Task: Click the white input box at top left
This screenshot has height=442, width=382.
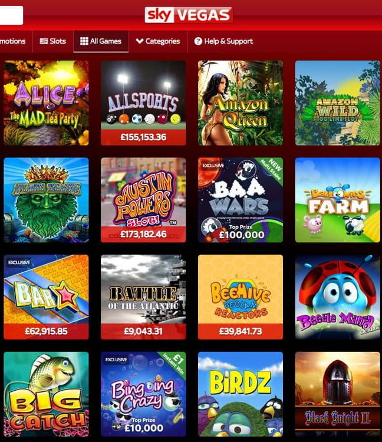Action: (11, 15)
